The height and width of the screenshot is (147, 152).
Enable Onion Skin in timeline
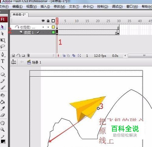click(64, 56)
